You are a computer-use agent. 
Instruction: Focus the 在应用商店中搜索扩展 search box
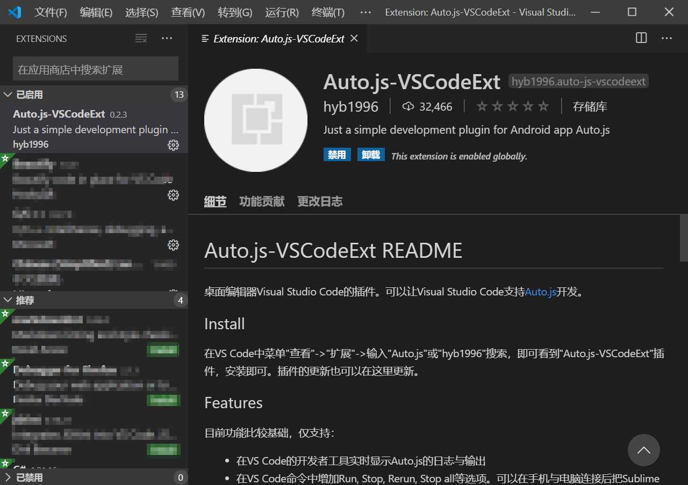point(96,69)
